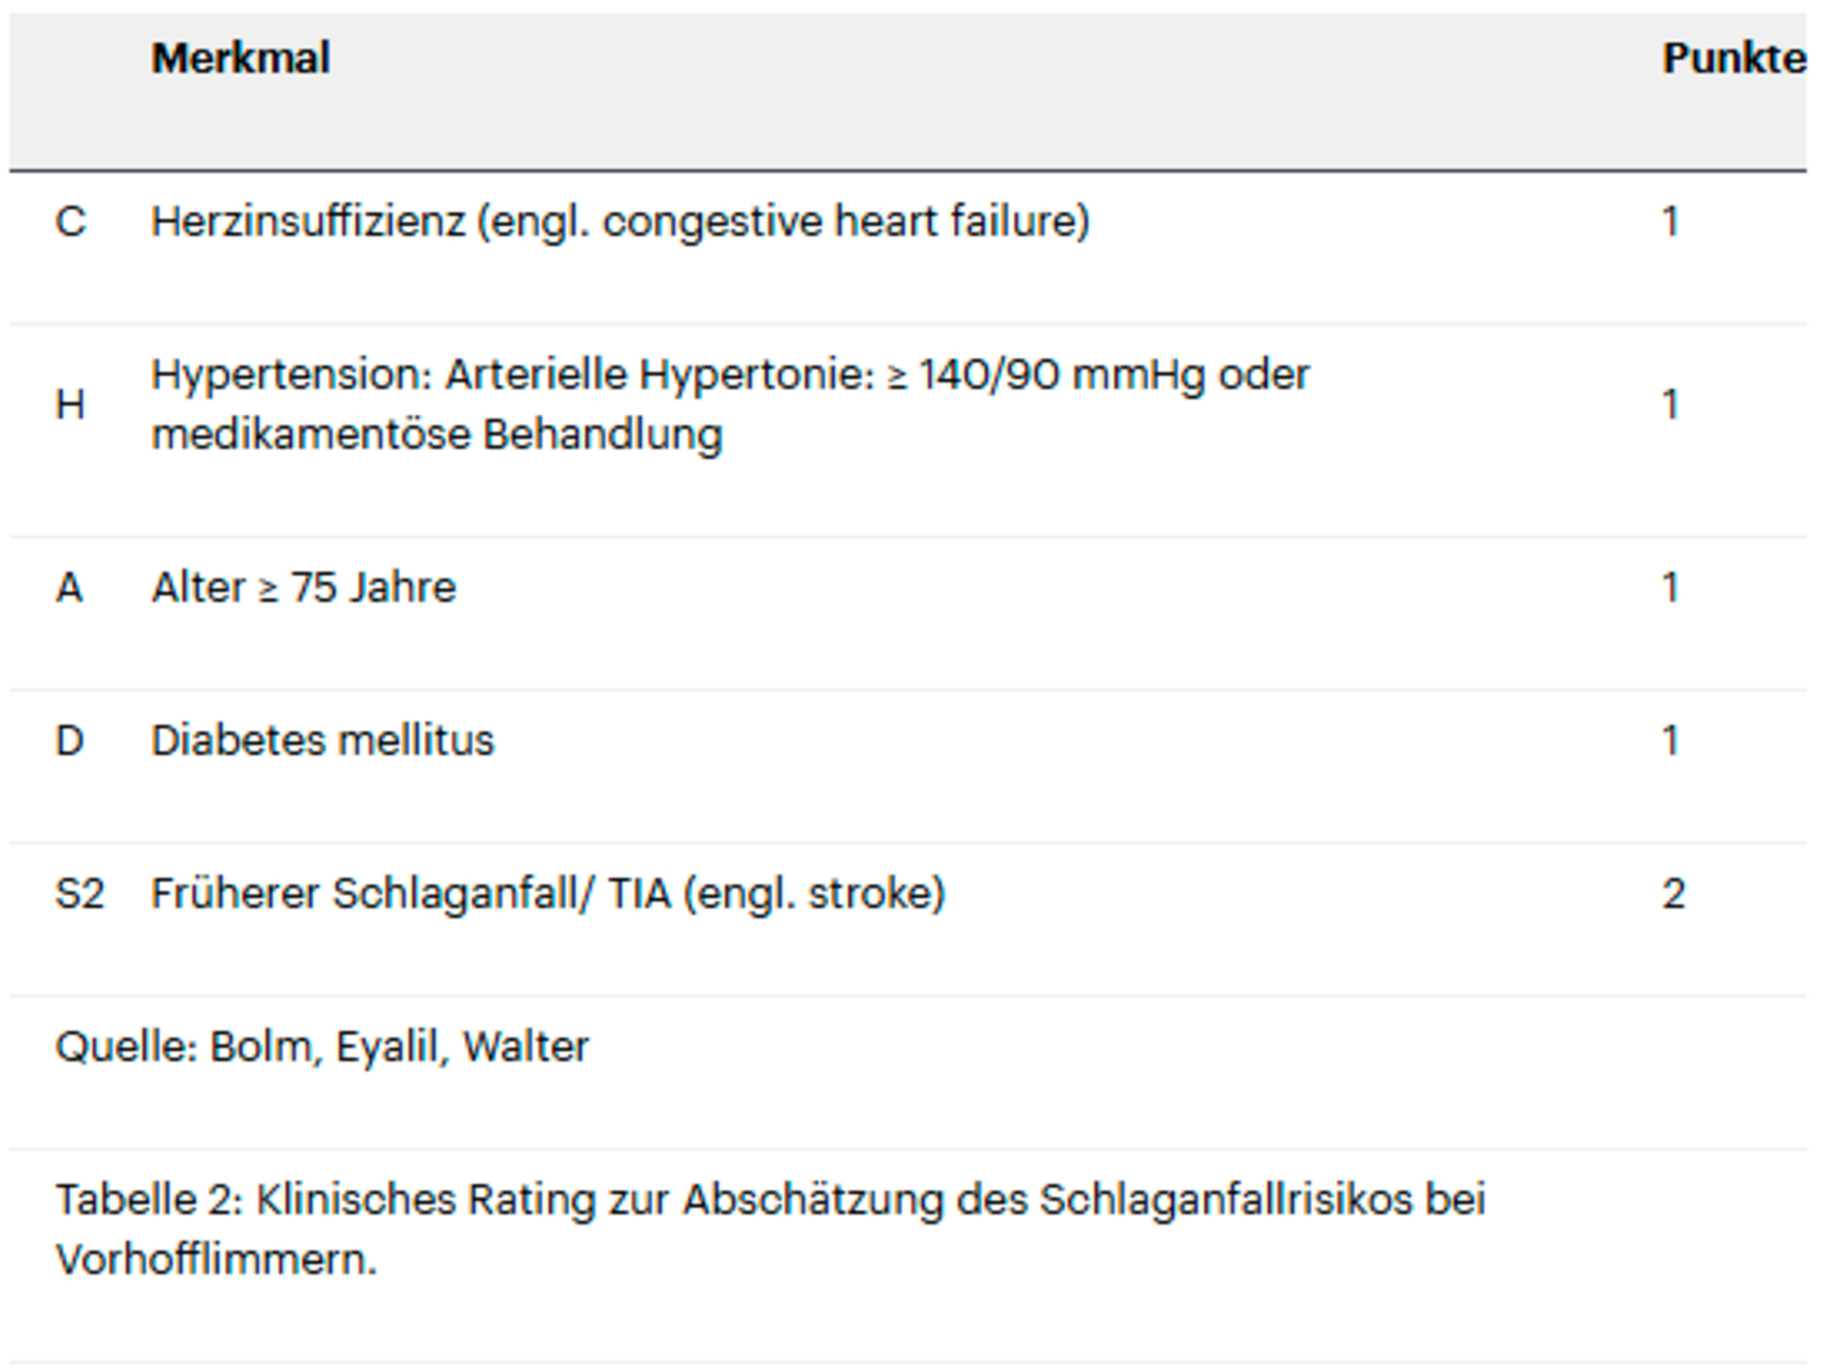Screen dimensions: 1824x1371
Task: Click the Tabelle 2 caption text
Action: 768,1200
